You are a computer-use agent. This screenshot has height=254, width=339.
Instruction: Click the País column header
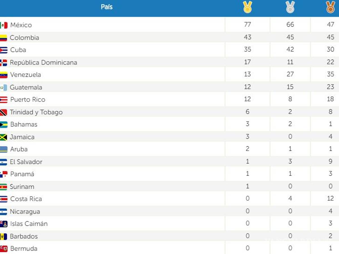coord(107,7)
